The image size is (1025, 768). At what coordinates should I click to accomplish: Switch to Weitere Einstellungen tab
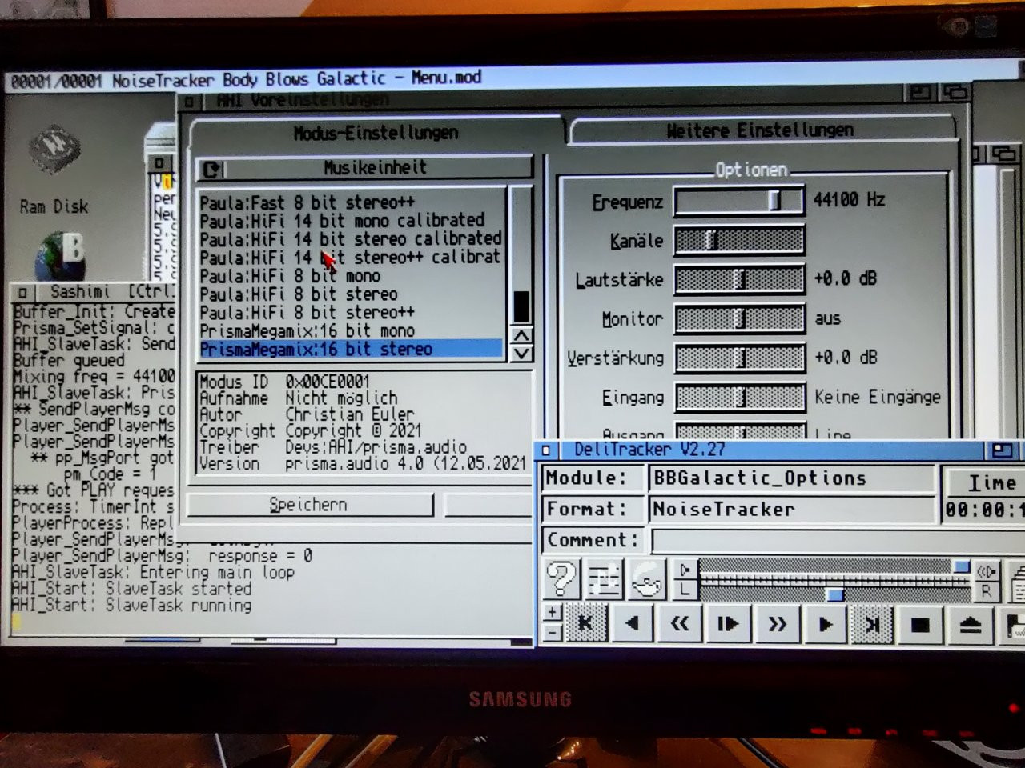(759, 130)
